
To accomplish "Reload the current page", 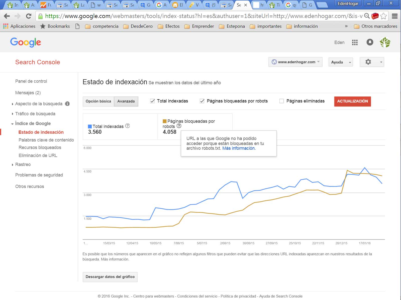I will tap(29, 16).
